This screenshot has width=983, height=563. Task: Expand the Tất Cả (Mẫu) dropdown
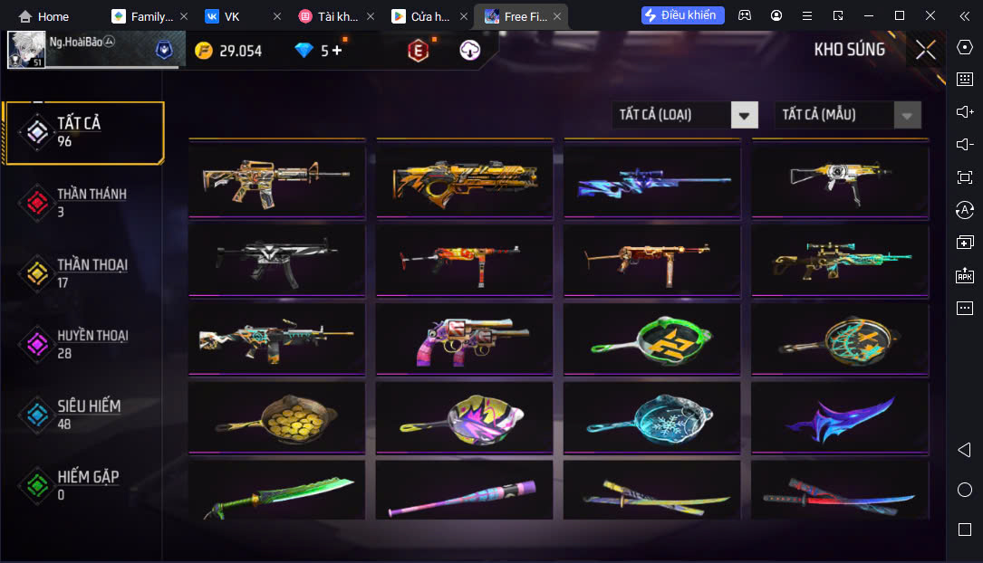(907, 115)
